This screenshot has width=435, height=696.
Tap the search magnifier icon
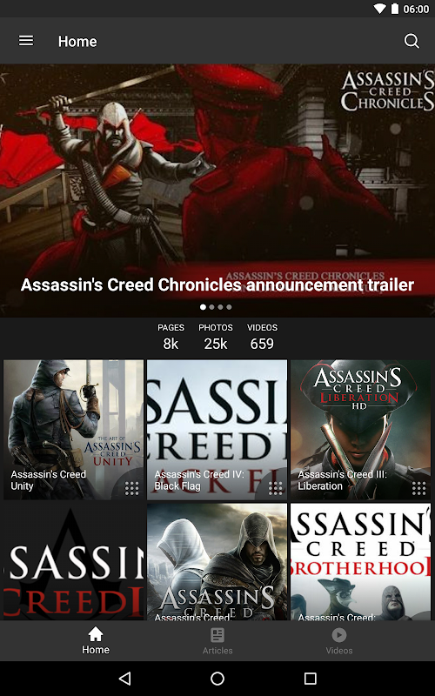(x=412, y=41)
